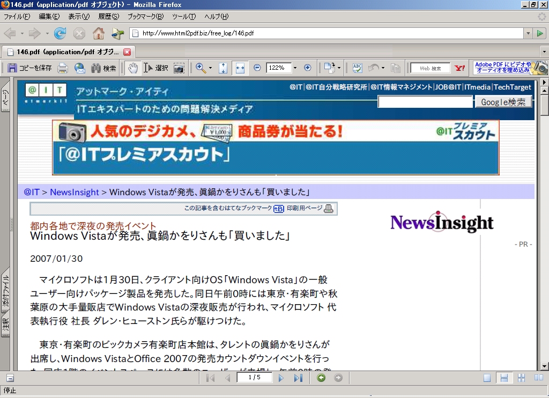Select the Hand tool
The image size is (549, 398).
pyautogui.click(x=133, y=68)
